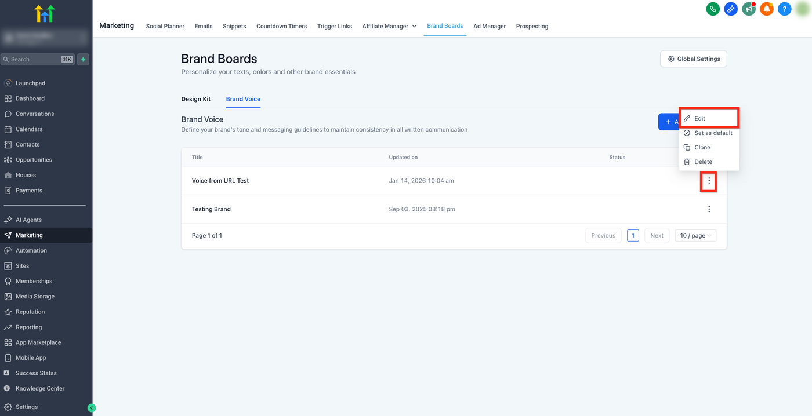Click the Status column header
This screenshot has width=812, height=416.
point(617,158)
